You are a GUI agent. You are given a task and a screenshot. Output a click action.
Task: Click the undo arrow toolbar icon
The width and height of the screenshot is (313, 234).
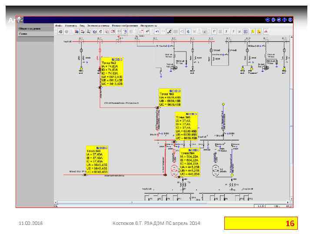[157, 32]
